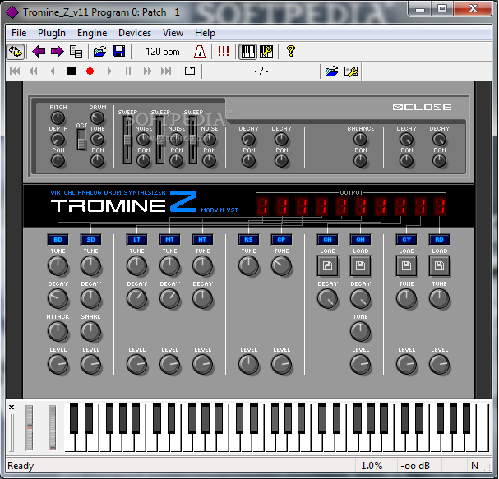Screen dimensions: 499x479
Task: Click the CP TUNE knob
Action: point(281,266)
